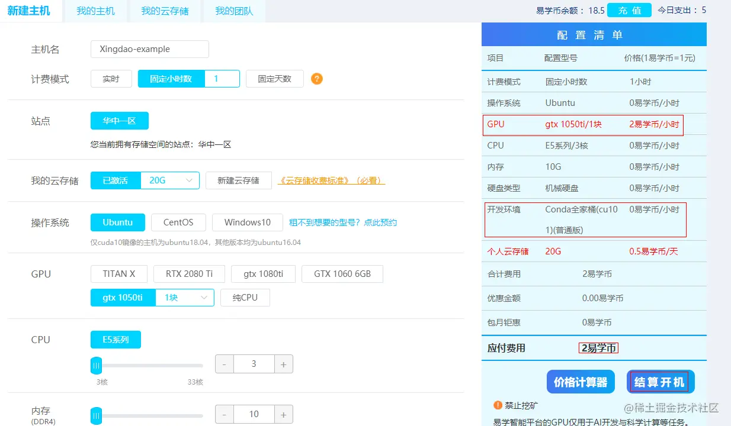731x426 pixels.
Task: Click the gtx 1050ti/1块 config cell
Action: (x=573, y=124)
